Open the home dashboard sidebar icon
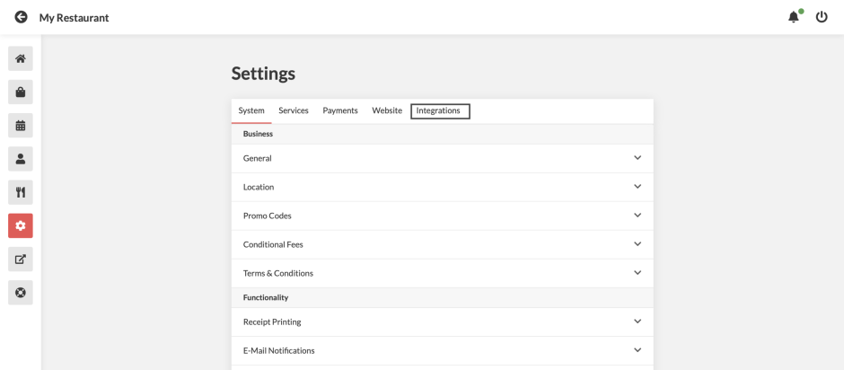This screenshot has height=370, width=844. pos(21,58)
